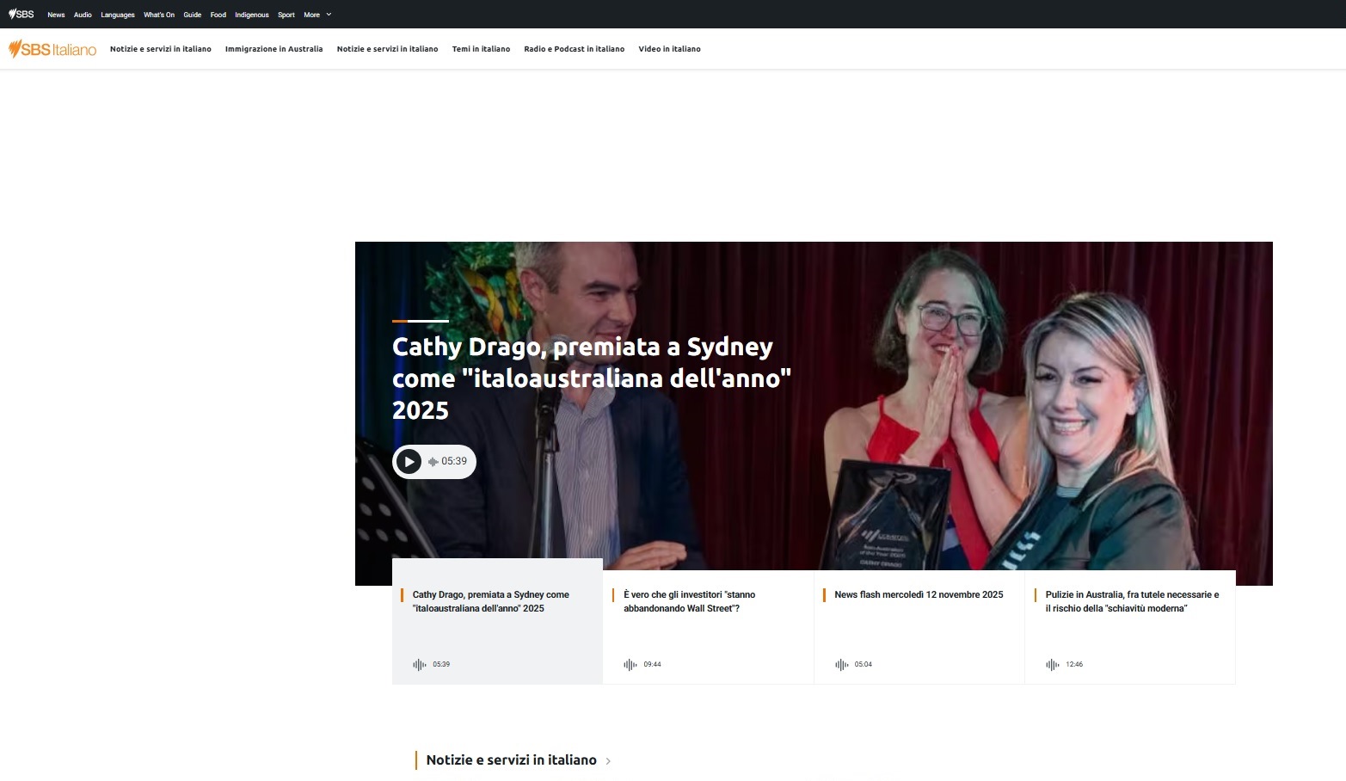Image resolution: width=1346 pixels, height=781 pixels.
Task: Open the Languages menu item
Action: [x=118, y=15]
